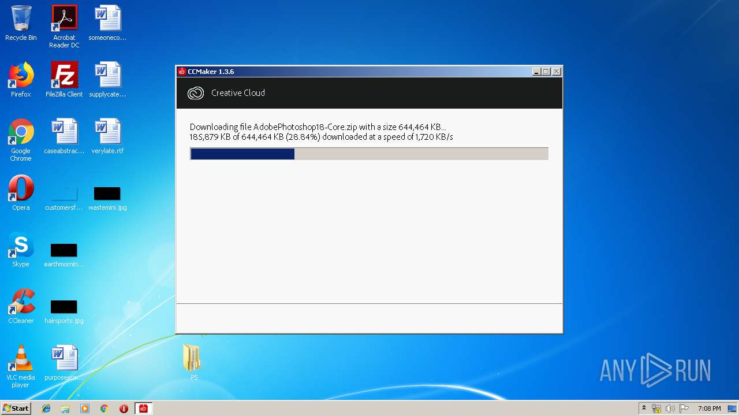The height and width of the screenshot is (416, 739).
Task: Minimize the CCMaker window
Action: click(x=536, y=72)
